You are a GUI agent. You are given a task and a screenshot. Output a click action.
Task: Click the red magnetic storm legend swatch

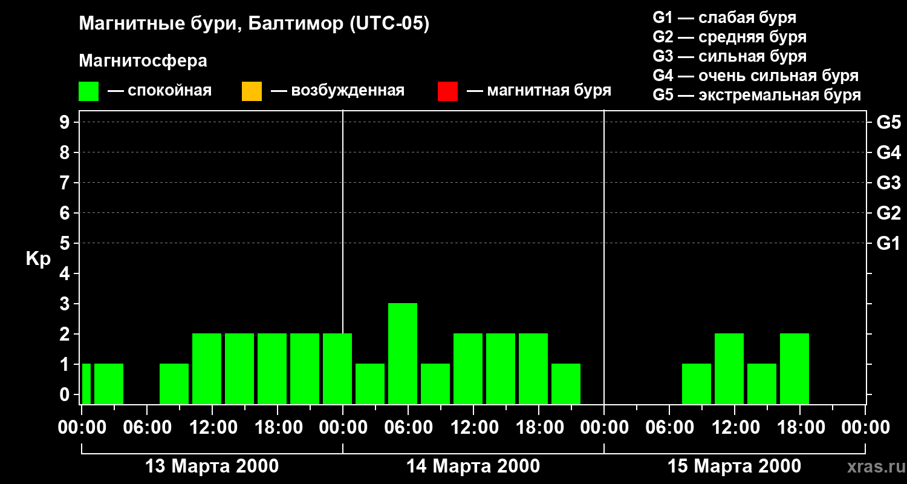pyautogui.click(x=447, y=91)
